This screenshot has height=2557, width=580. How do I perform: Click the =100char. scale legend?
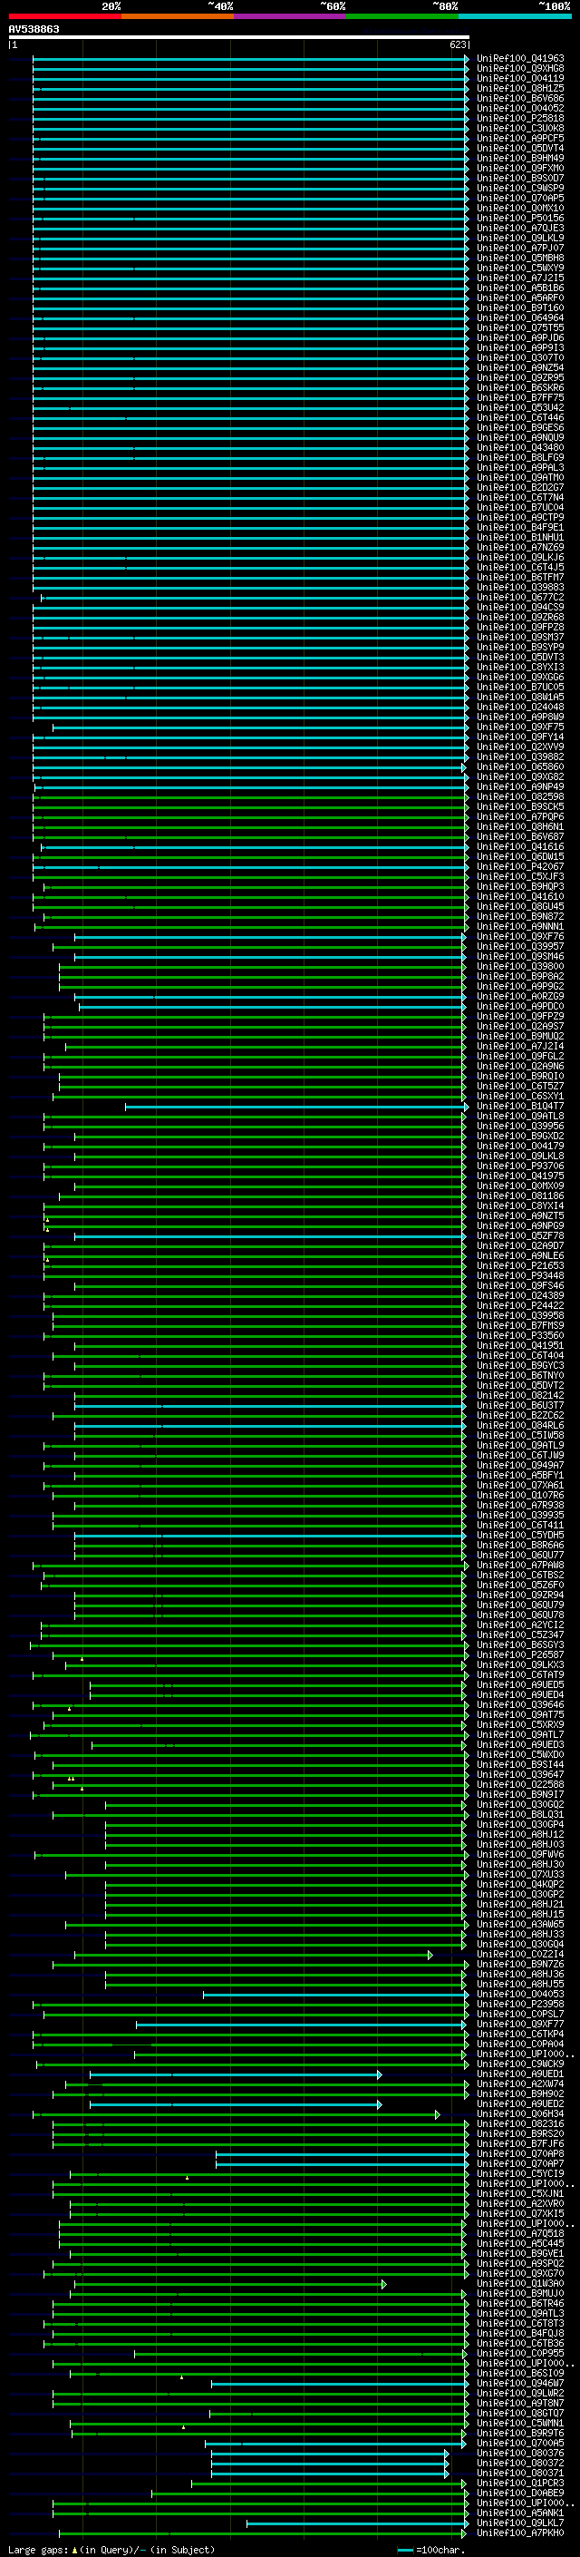[x=431, y=2549]
